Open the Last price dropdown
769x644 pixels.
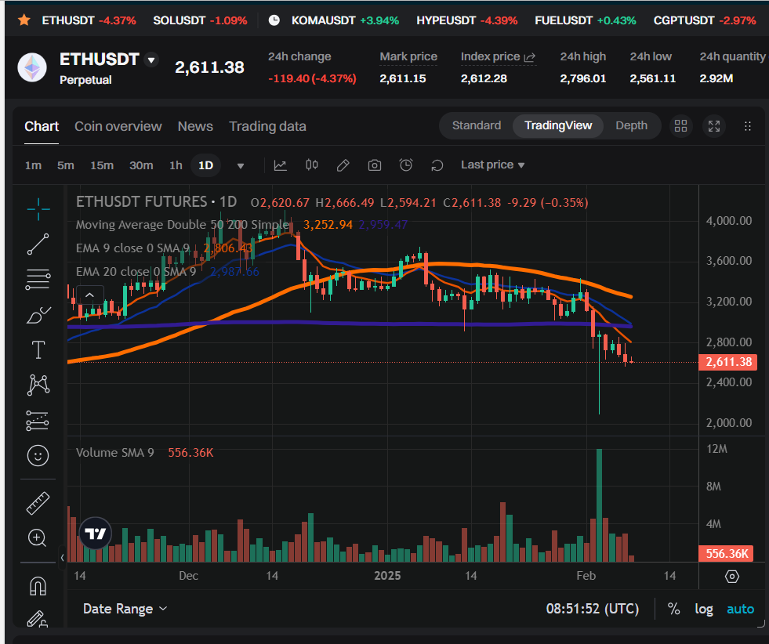pos(492,165)
